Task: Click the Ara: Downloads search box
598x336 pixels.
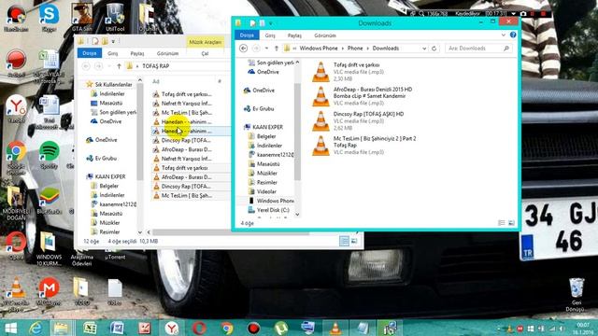Action: (478, 49)
